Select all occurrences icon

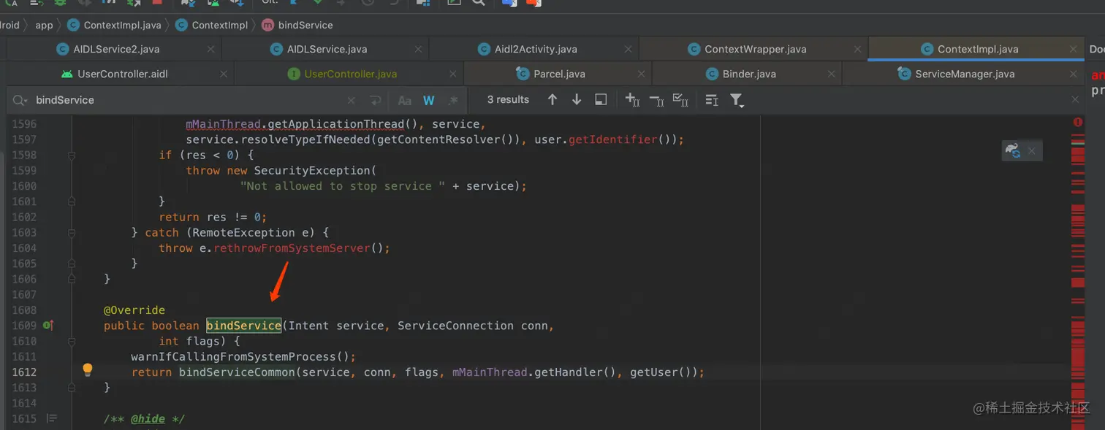[680, 100]
